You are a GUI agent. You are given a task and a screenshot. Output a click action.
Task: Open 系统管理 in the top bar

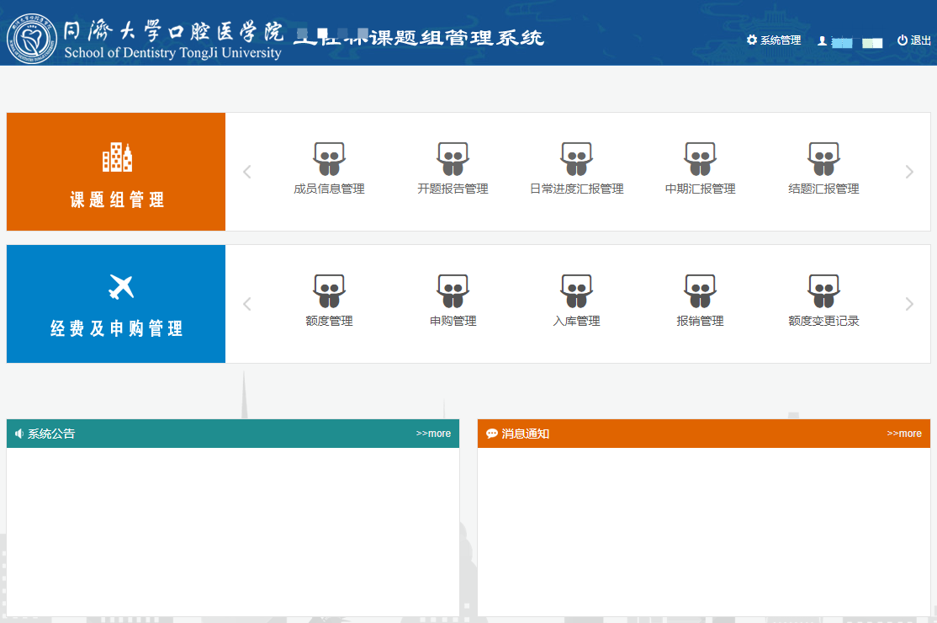[774, 40]
